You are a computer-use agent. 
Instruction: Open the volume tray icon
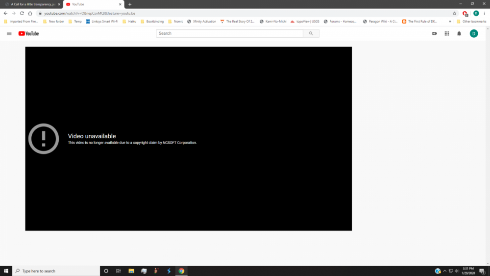pos(457,271)
